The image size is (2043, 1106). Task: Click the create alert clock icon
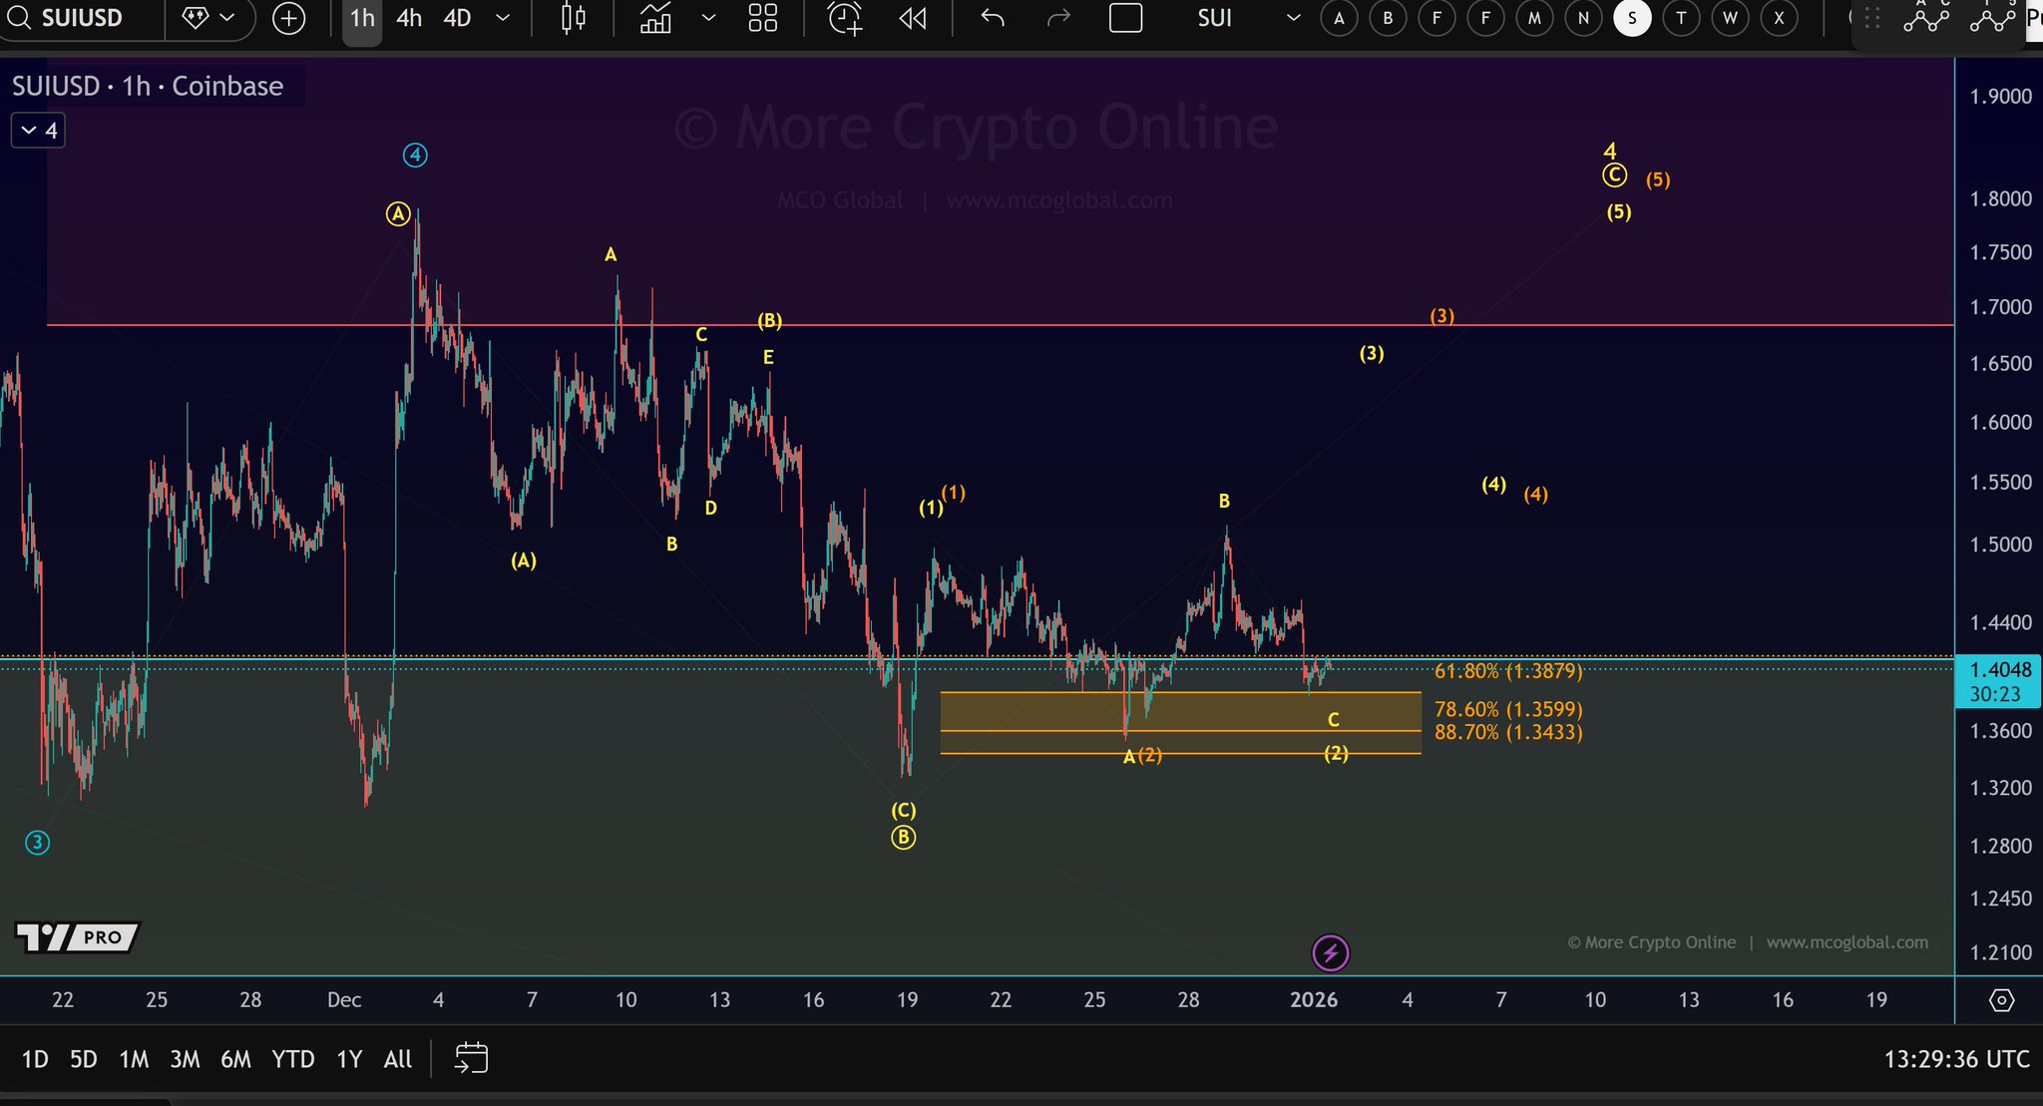[845, 18]
